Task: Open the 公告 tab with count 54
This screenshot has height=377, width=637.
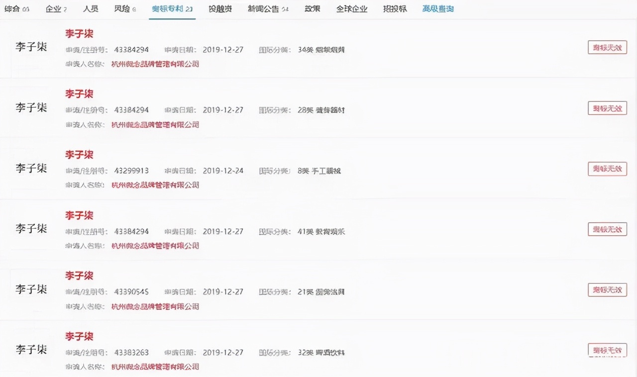Action: click(x=268, y=9)
